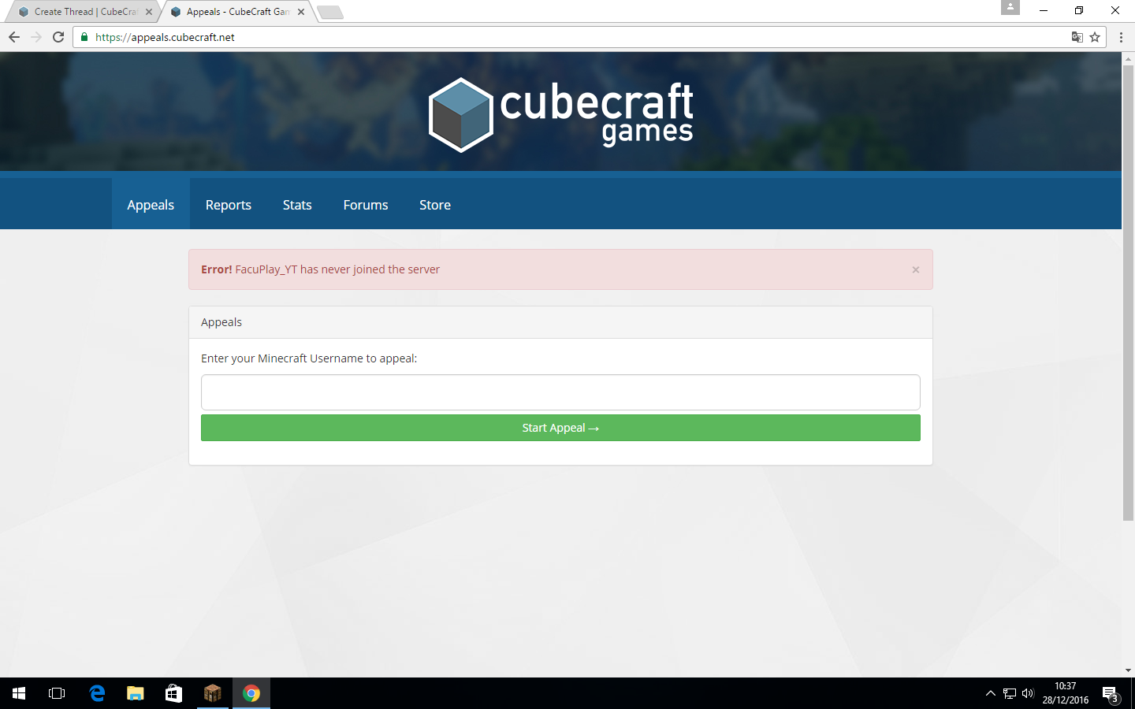The height and width of the screenshot is (709, 1135).
Task: Close the Create Thread tab
Action: (149, 12)
